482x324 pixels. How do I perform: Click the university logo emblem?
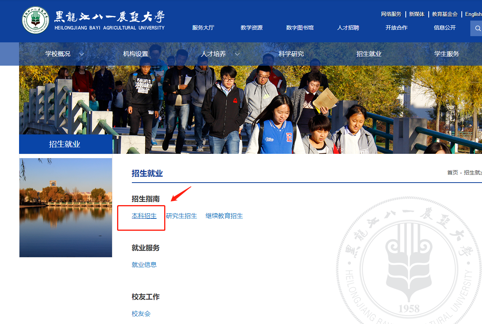(35, 20)
